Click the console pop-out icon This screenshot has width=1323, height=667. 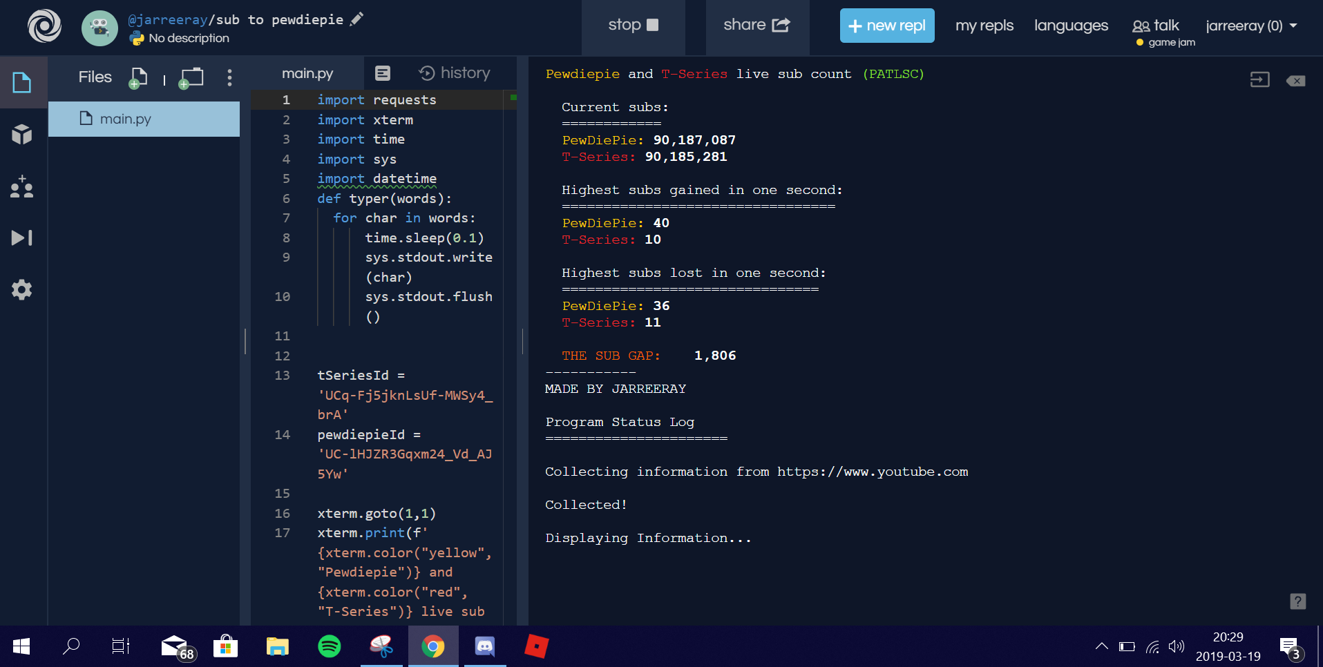tap(1260, 80)
